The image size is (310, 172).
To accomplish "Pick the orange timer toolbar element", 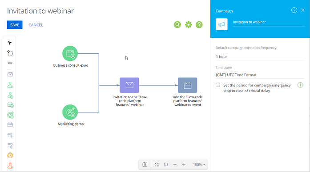I will point(10,156).
